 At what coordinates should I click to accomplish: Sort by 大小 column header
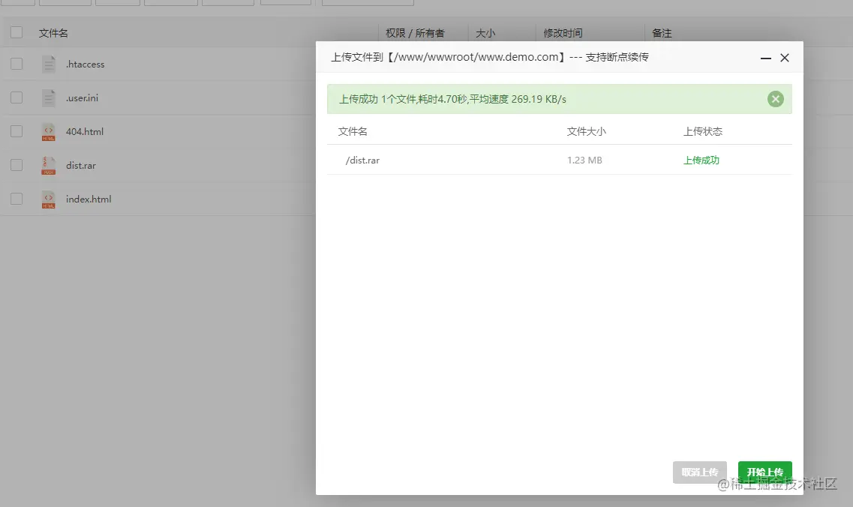tap(485, 33)
